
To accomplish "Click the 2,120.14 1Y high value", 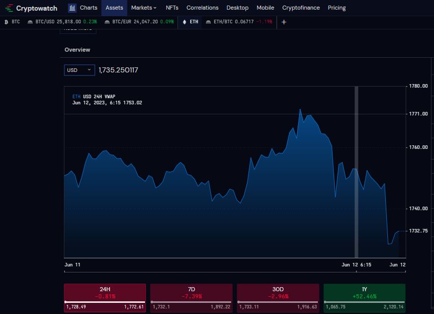I will click(393, 307).
